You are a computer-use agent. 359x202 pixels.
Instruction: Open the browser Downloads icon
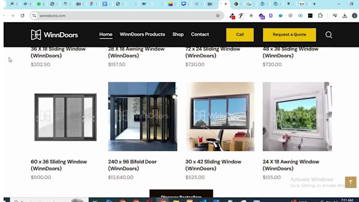345,15
